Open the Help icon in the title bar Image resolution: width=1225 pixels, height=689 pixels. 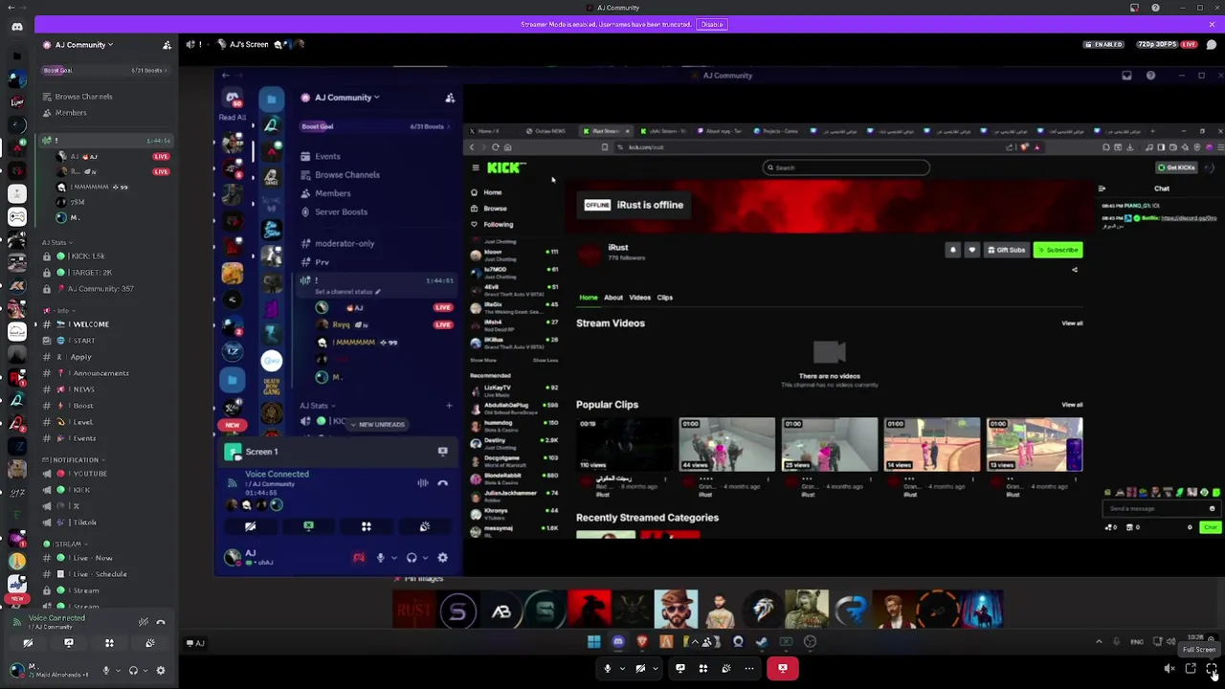[x=1155, y=8]
